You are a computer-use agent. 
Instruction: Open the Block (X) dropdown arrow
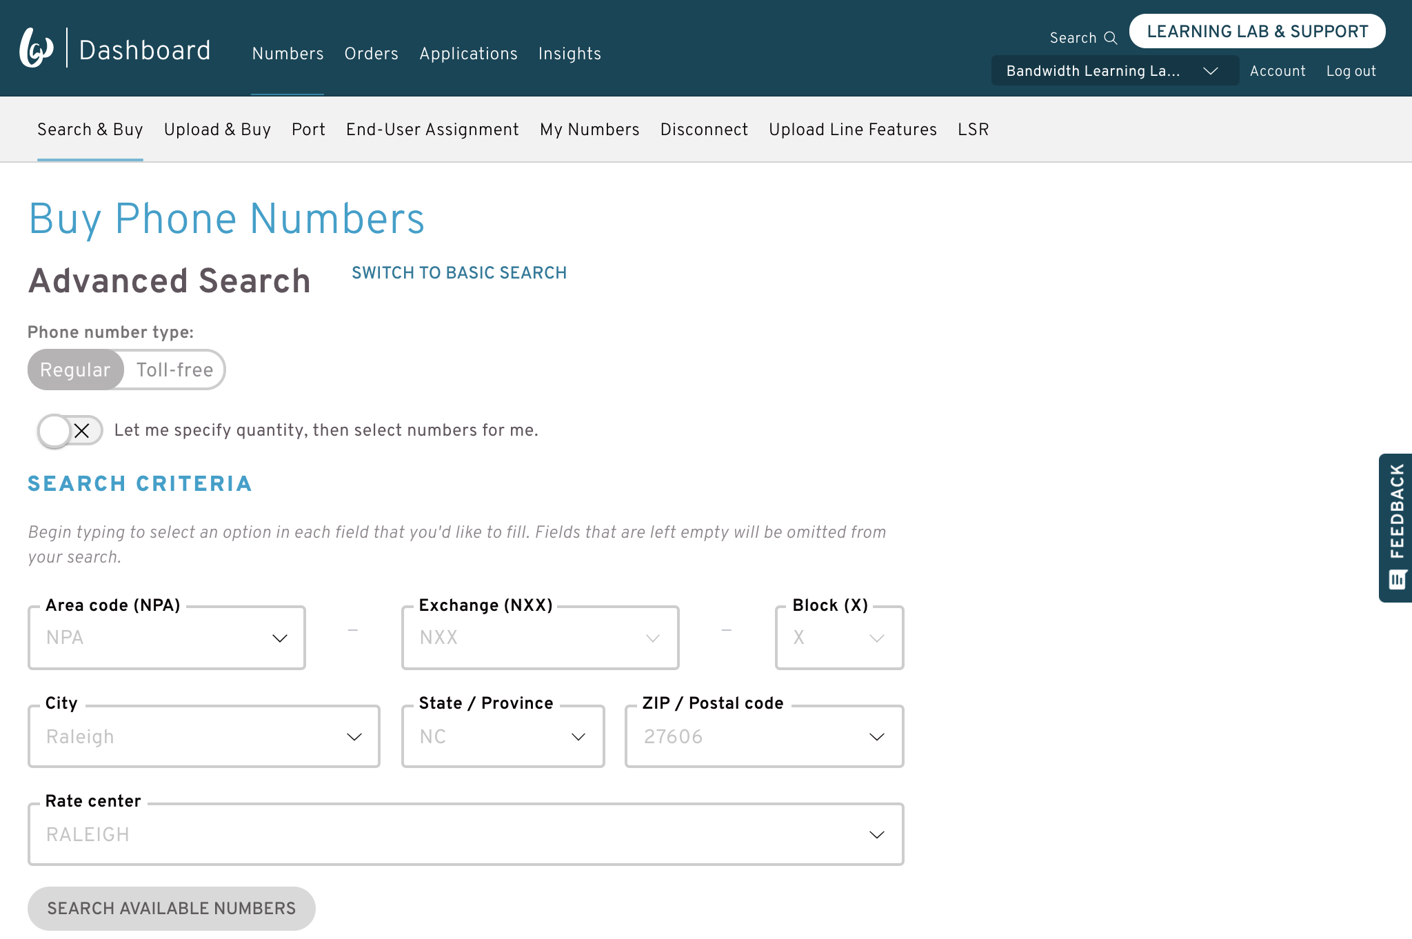pyautogui.click(x=877, y=638)
